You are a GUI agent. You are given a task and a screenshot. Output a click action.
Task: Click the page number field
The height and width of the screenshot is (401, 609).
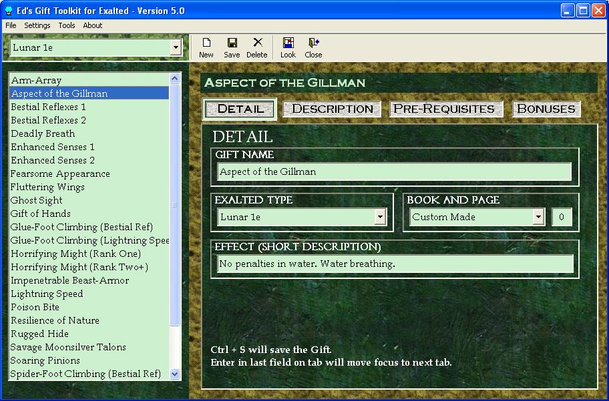[x=562, y=217]
